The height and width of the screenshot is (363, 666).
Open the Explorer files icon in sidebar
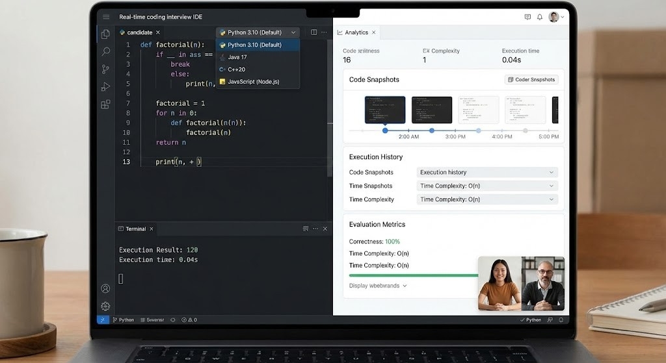[105, 34]
